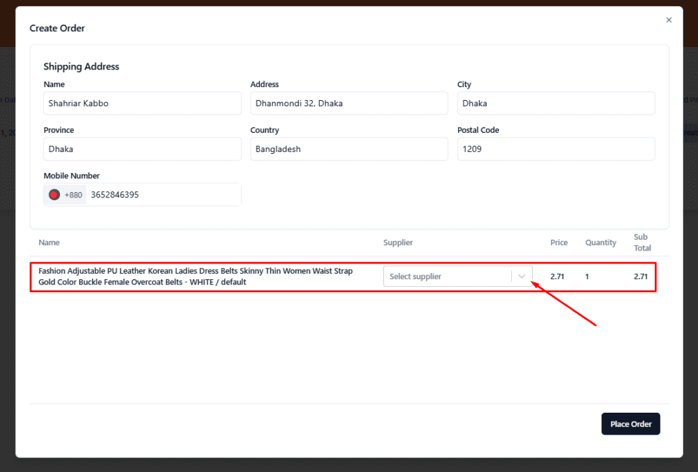Click the Quantity column header

pos(601,242)
